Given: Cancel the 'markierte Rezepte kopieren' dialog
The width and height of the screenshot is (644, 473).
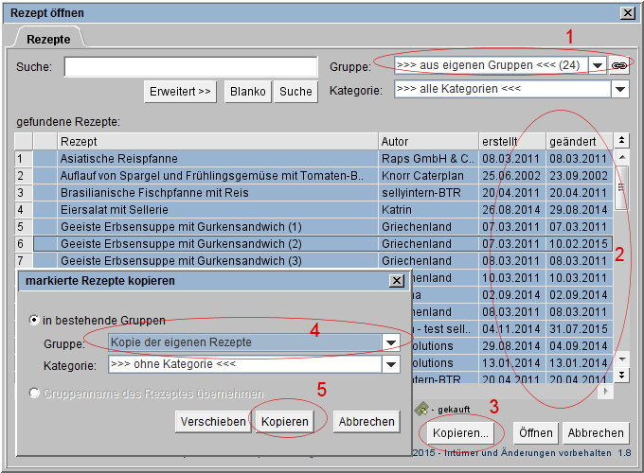Looking at the screenshot, I should pyautogui.click(x=367, y=421).
